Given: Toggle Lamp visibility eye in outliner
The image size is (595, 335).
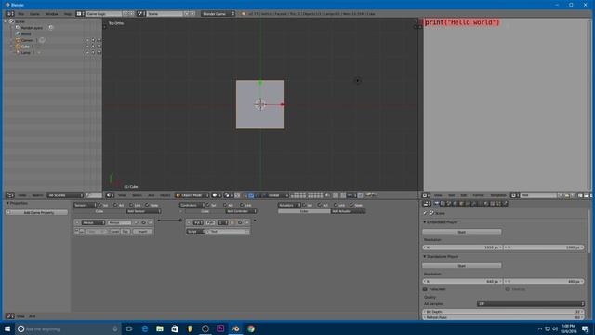Looking at the screenshot, I should [x=86, y=52].
